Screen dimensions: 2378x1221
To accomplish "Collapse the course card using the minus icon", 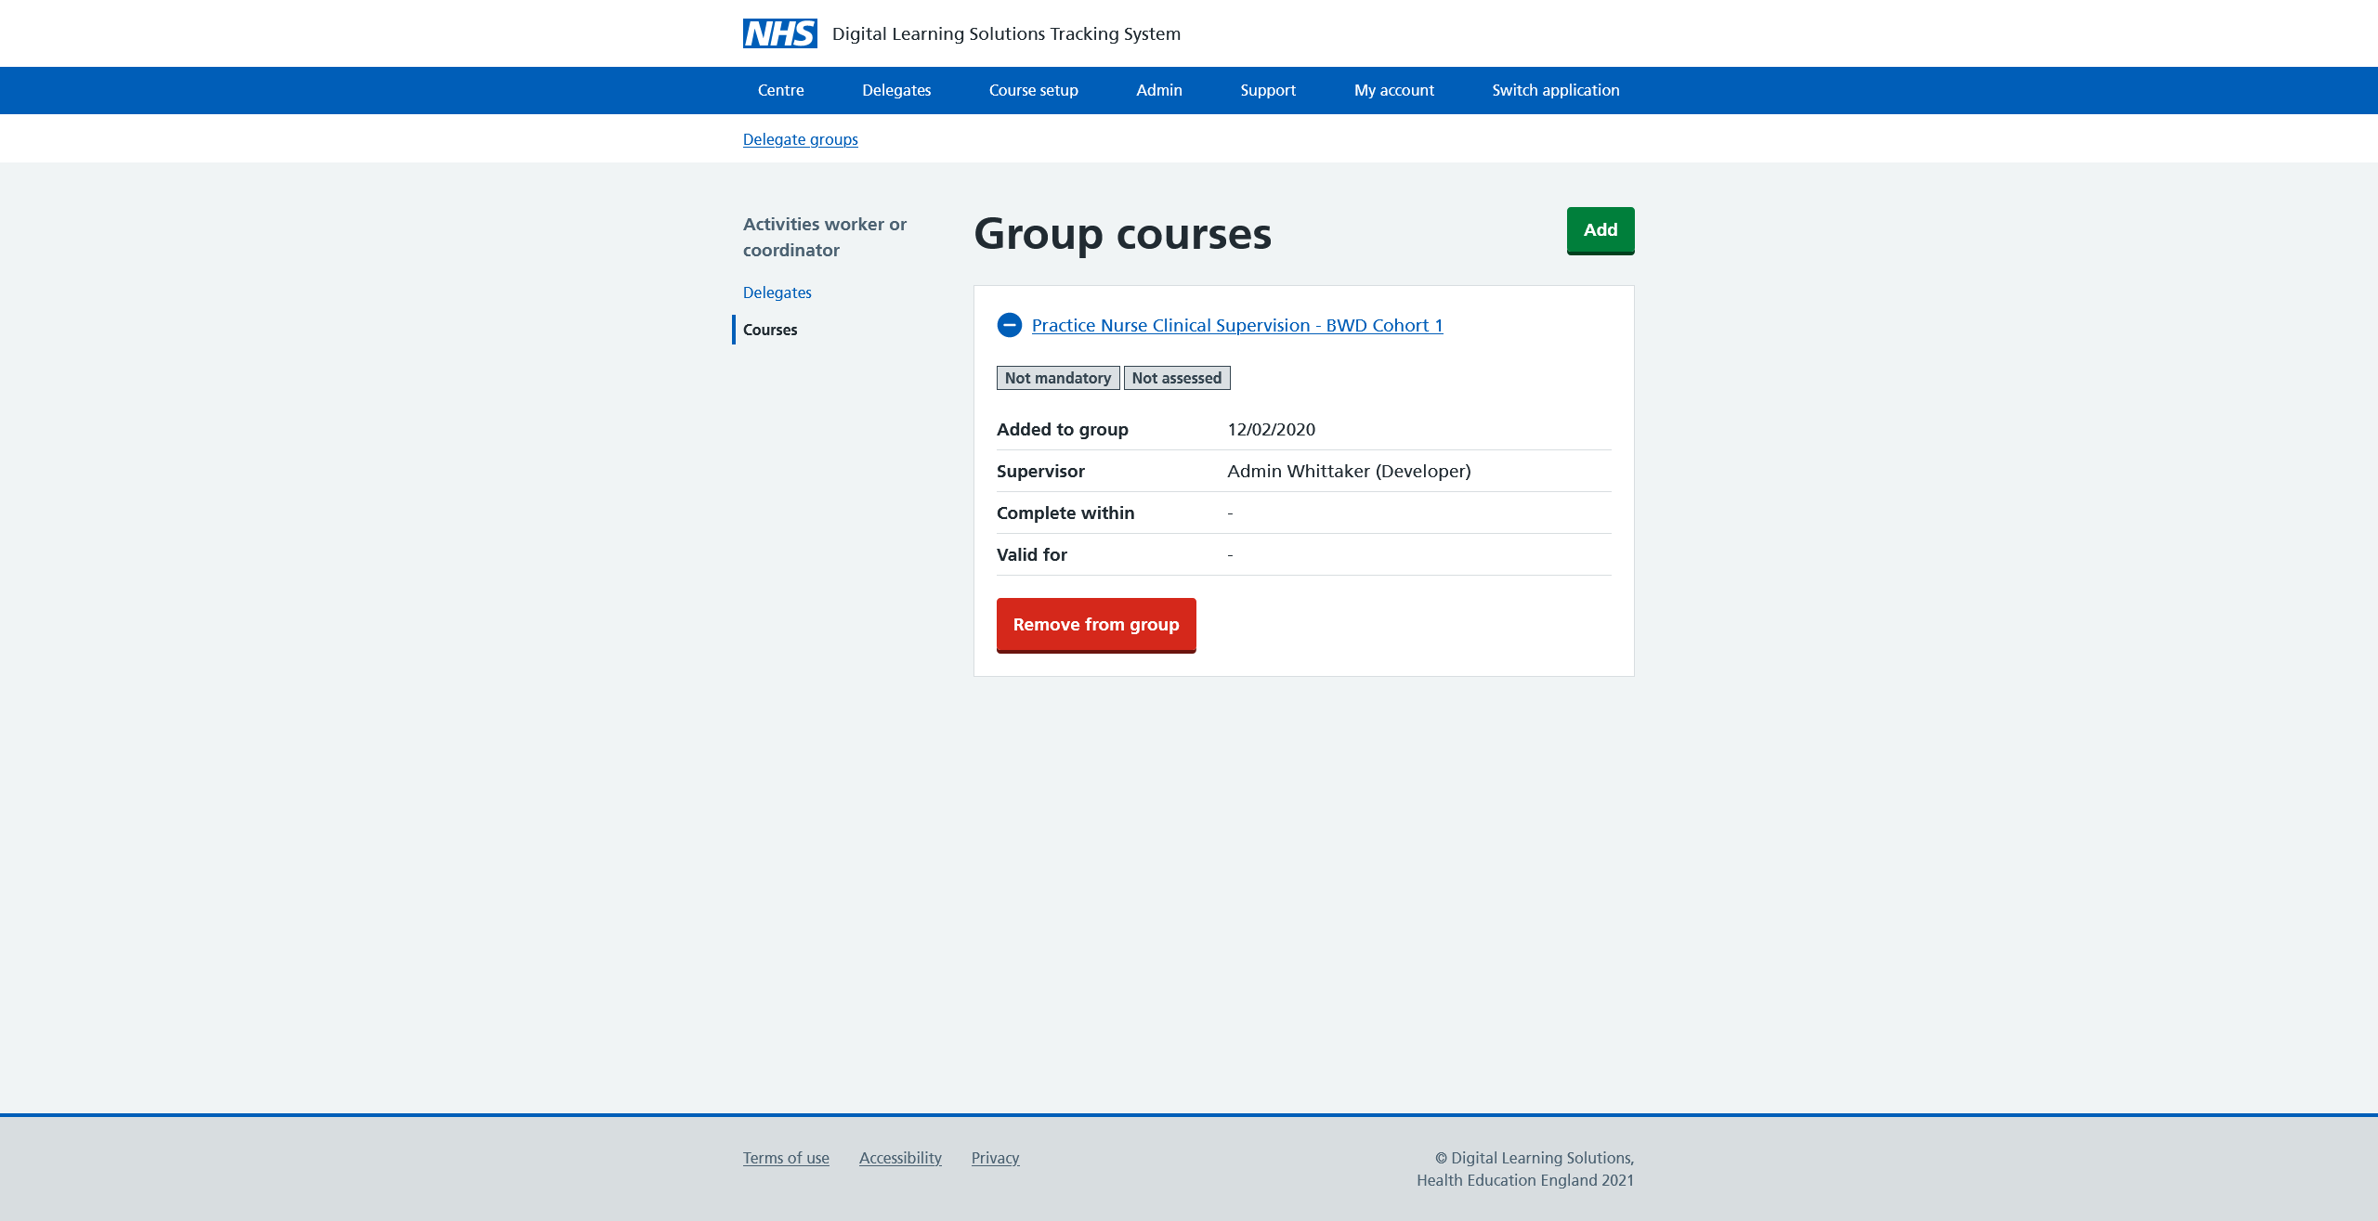I will (x=1009, y=325).
